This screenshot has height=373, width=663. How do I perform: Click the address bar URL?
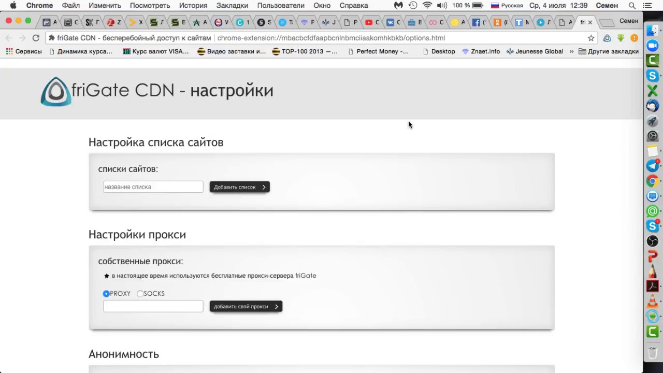331,38
